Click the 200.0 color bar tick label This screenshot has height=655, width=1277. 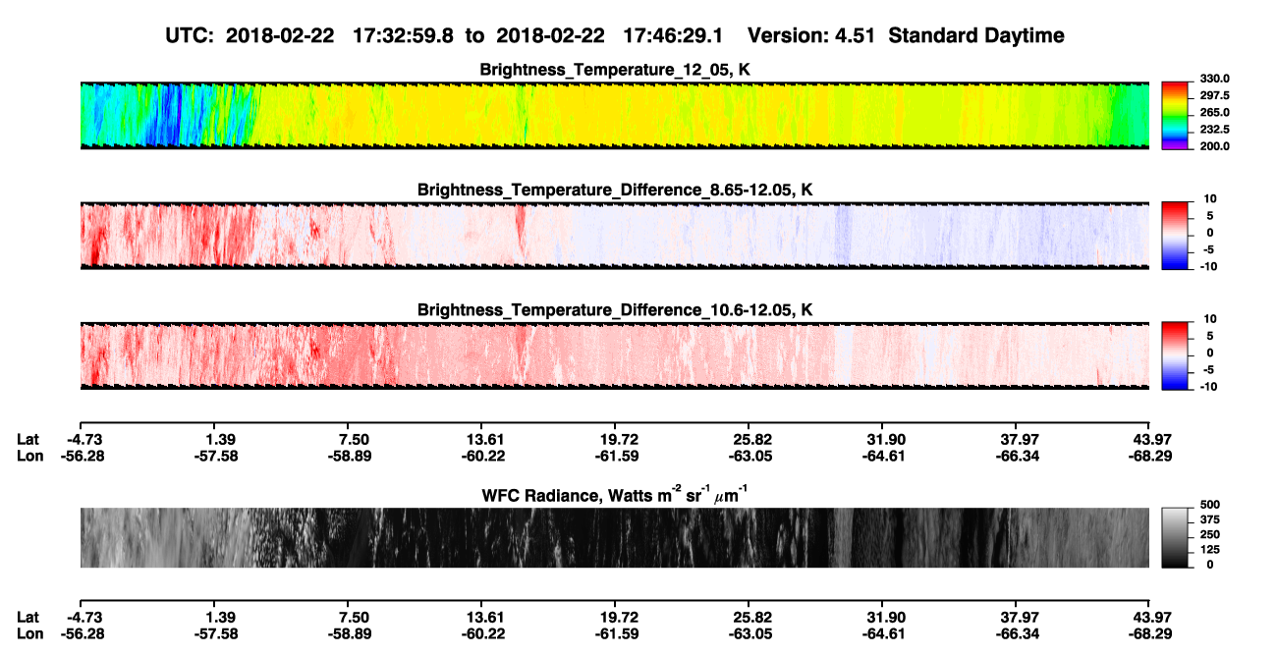[1213, 146]
